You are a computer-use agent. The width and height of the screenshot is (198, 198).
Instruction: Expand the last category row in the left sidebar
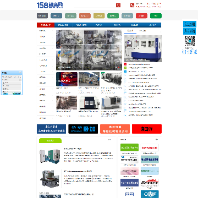[x=46, y=118]
